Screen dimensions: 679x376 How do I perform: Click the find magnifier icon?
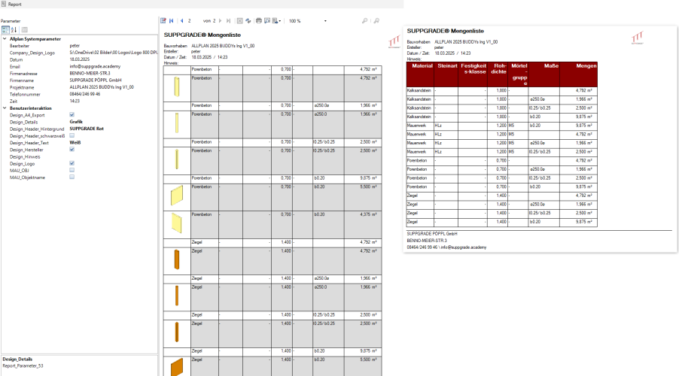tap(365, 21)
